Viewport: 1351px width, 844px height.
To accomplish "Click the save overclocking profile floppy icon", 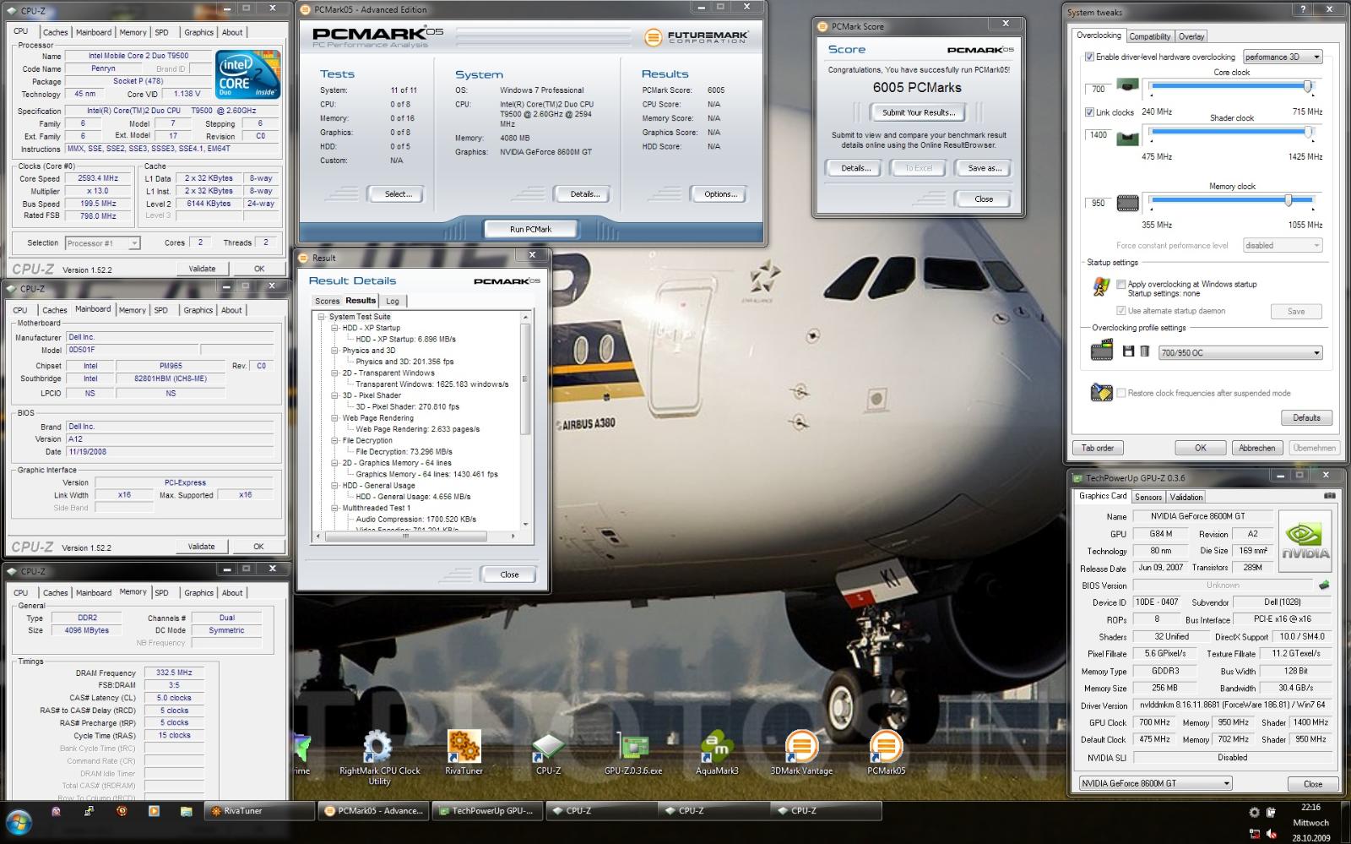I will pos(1128,351).
